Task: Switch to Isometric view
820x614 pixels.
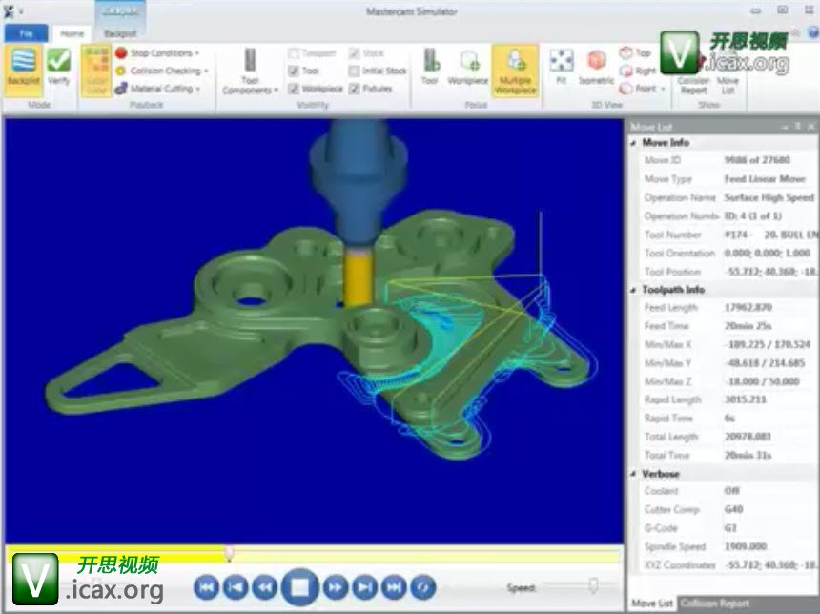Action: click(596, 67)
